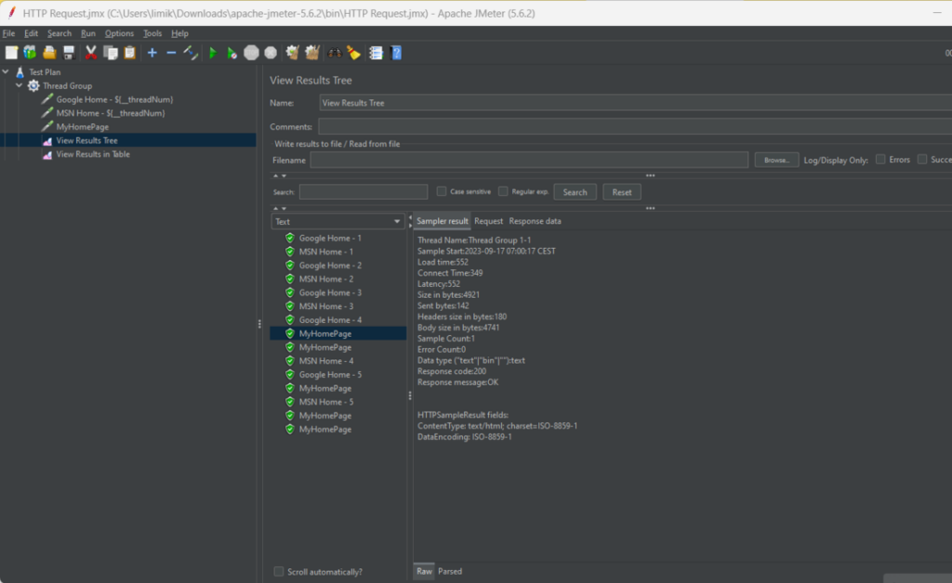Open the Text renderer dropdown
The image size is (952, 583).
(337, 222)
